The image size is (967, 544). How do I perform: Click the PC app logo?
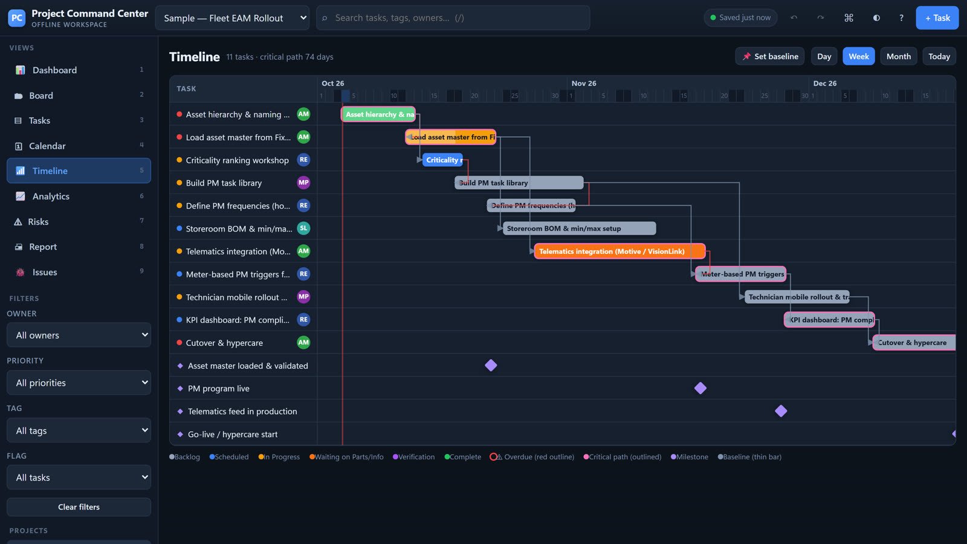pos(17,18)
